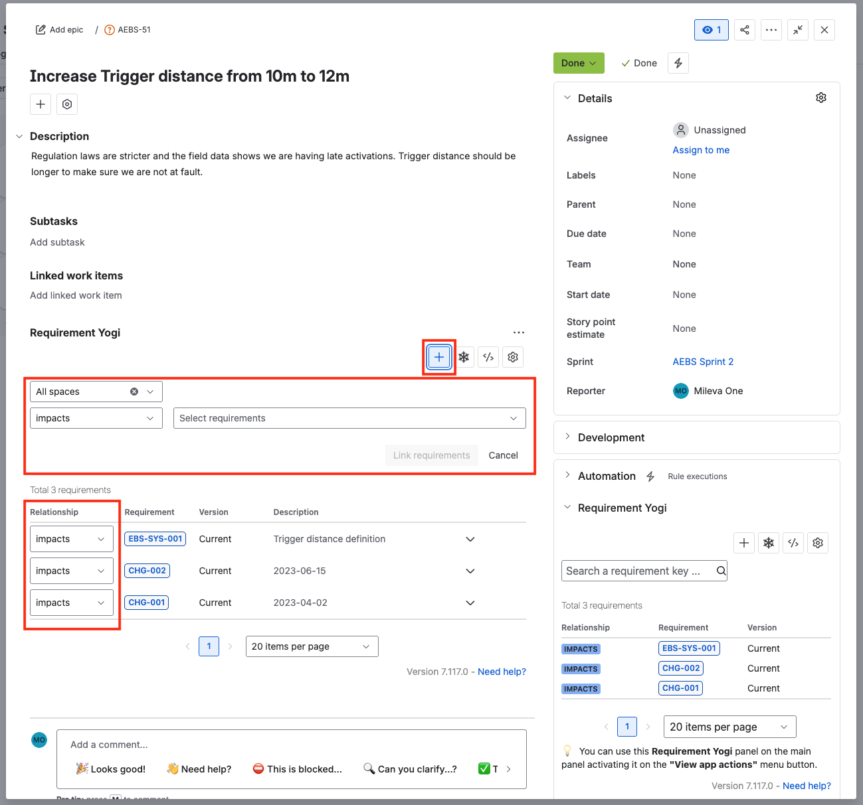
Task: Clear the All spaces selection
Action: (x=134, y=392)
